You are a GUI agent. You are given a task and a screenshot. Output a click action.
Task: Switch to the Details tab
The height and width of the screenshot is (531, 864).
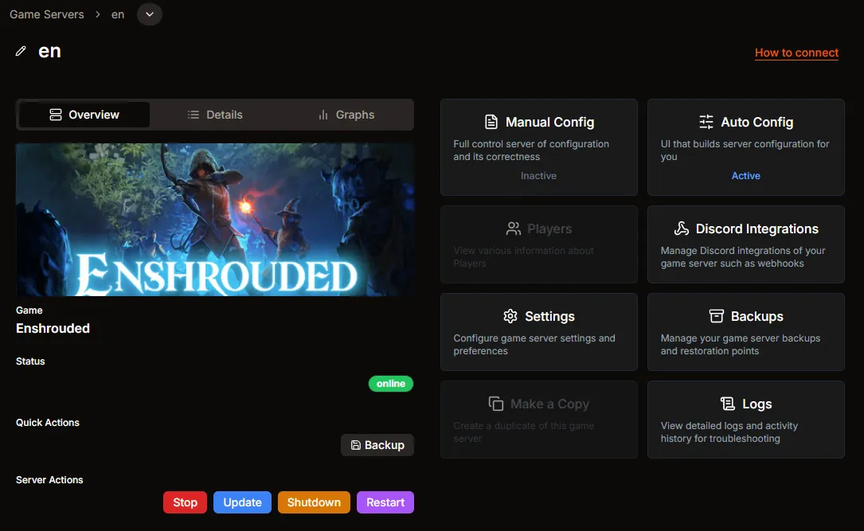(x=216, y=114)
